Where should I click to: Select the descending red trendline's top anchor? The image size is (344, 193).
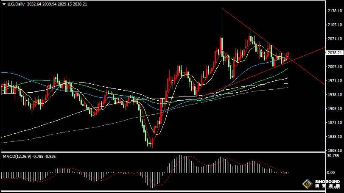222,8
